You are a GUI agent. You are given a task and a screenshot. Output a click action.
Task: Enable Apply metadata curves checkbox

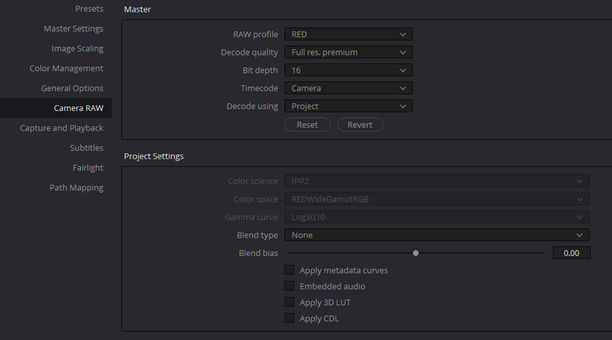coord(289,270)
